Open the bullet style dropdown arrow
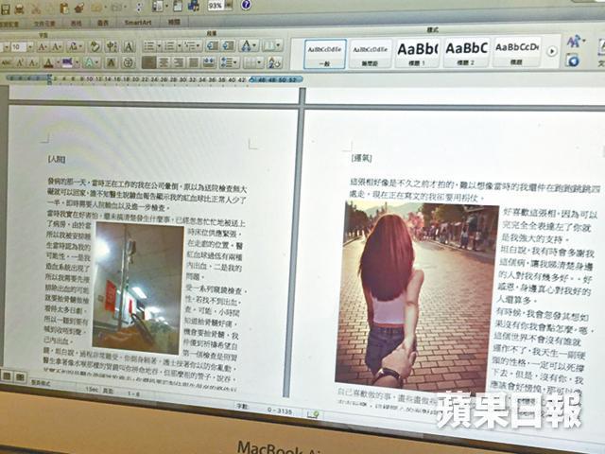This screenshot has height=454, width=605. click(159, 46)
